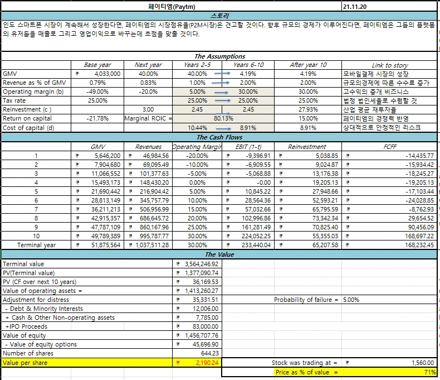Click The Assumptions section header

pyautogui.click(x=219, y=56)
